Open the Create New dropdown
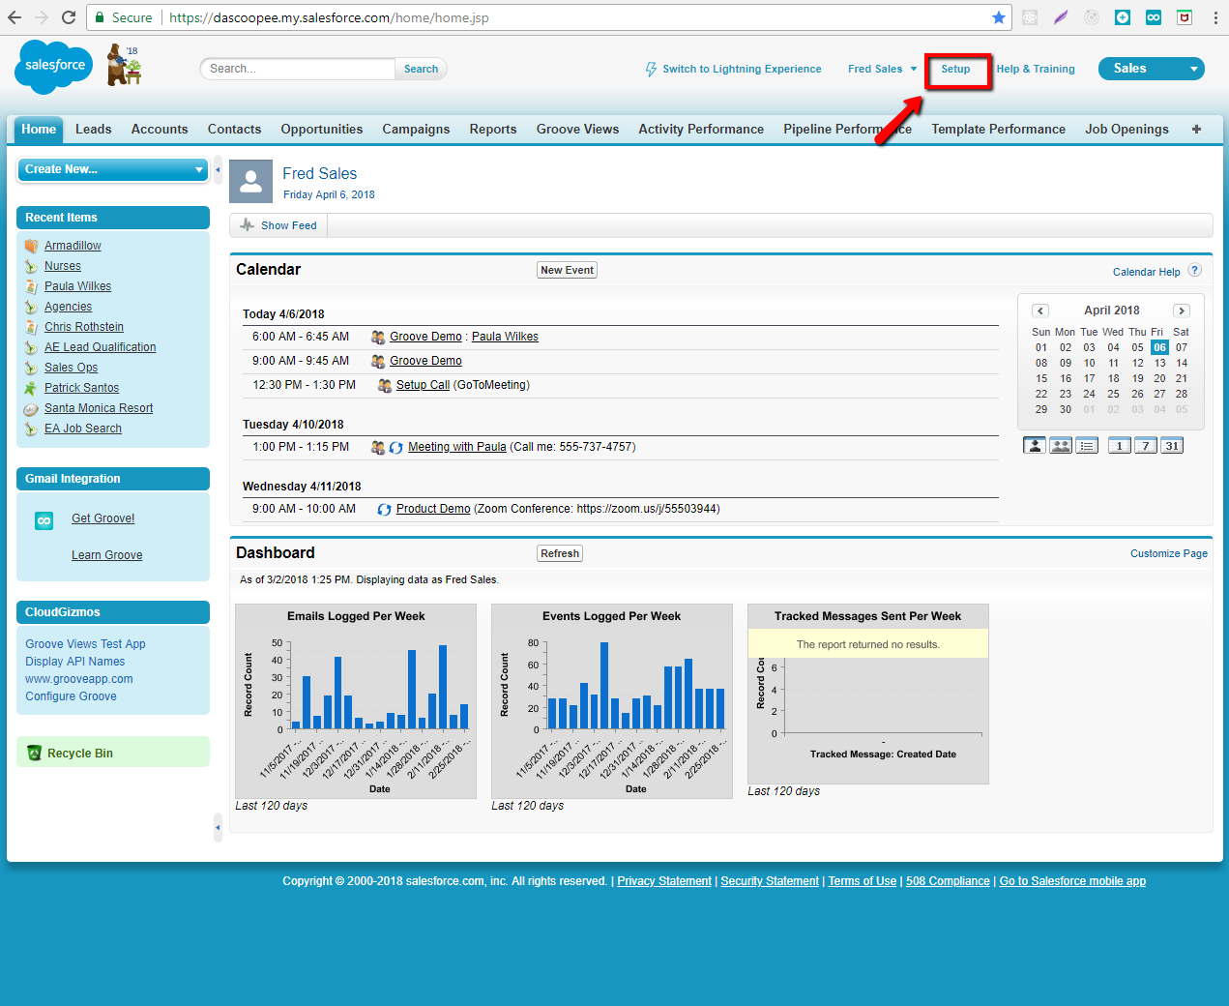The width and height of the screenshot is (1229, 1006). coord(113,169)
